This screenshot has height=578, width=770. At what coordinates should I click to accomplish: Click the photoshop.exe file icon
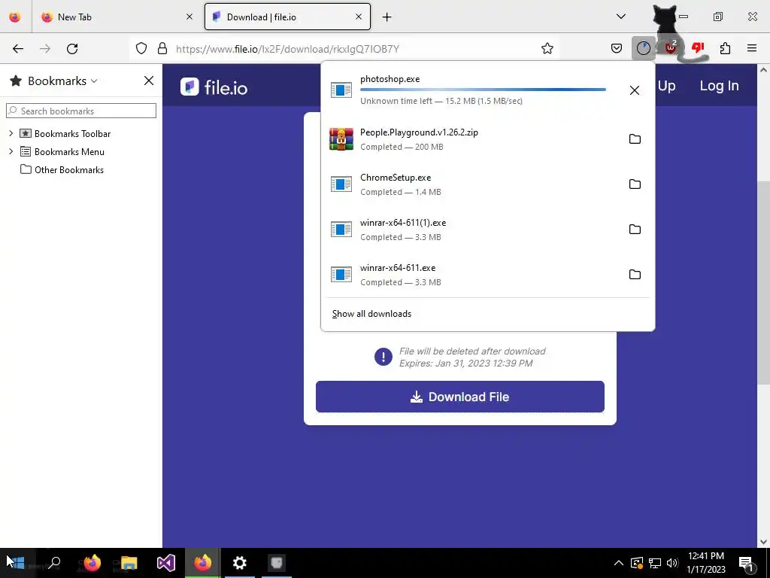pos(341,90)
